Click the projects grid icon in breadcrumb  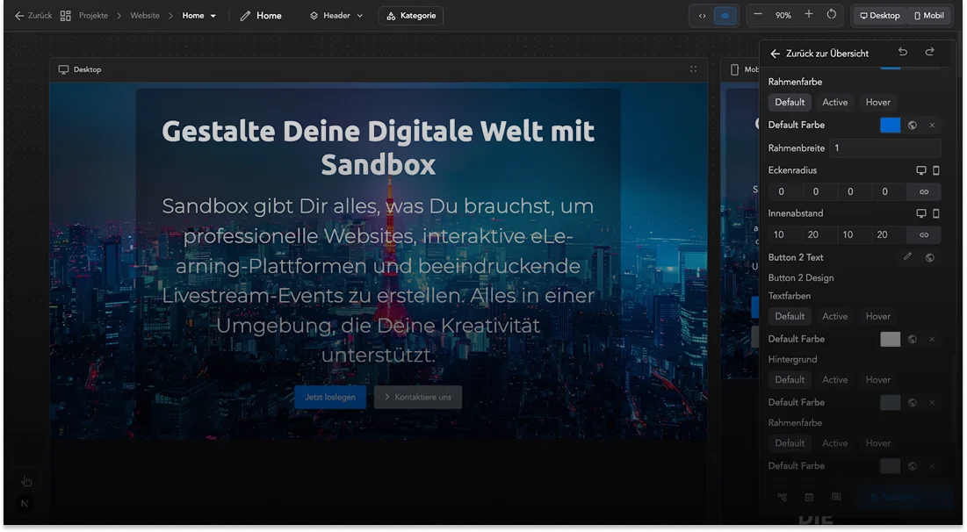point(65,16)
